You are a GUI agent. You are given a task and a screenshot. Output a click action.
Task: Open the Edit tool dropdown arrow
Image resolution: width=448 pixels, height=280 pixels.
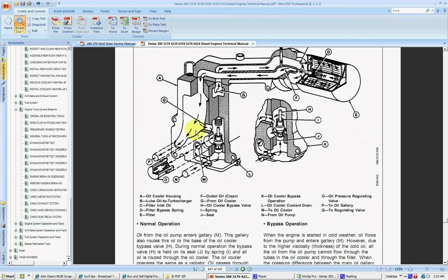(x=45, y=31)
